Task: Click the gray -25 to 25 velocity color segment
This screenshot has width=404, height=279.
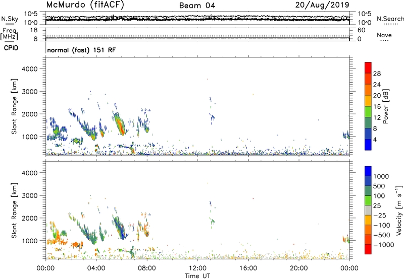Action: click(x=368, y=210)
